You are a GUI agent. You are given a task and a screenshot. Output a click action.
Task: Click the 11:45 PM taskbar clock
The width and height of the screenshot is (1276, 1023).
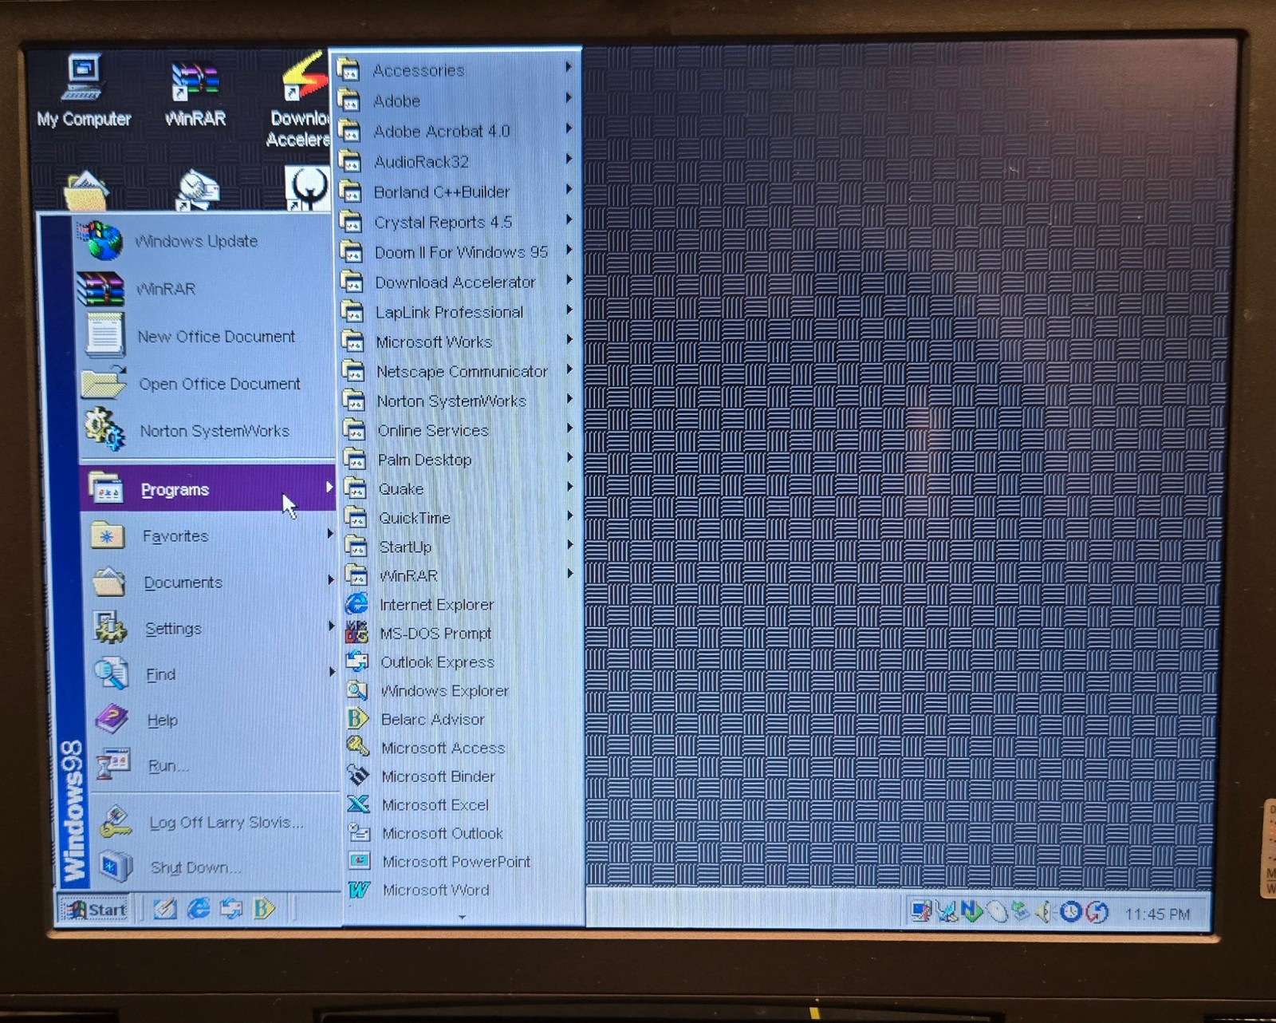[x=1157, y=914]
